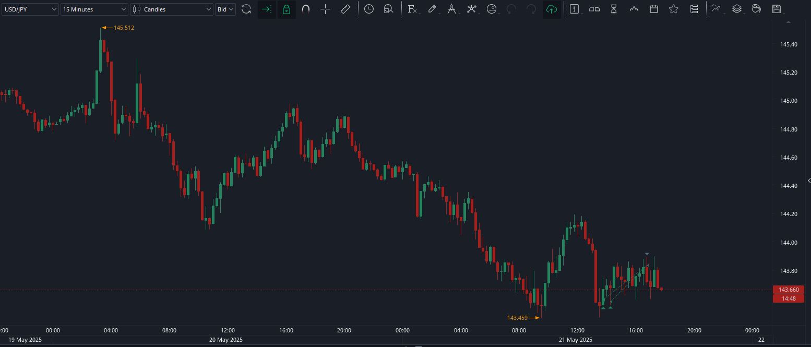The height and width of the screenshot is (347, 811).
Task: Click the dotted trend lines icon
Action: tap(716, 9)
